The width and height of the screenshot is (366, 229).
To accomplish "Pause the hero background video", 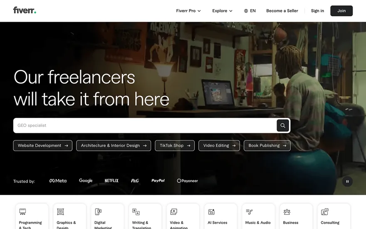I will [347, 182].
